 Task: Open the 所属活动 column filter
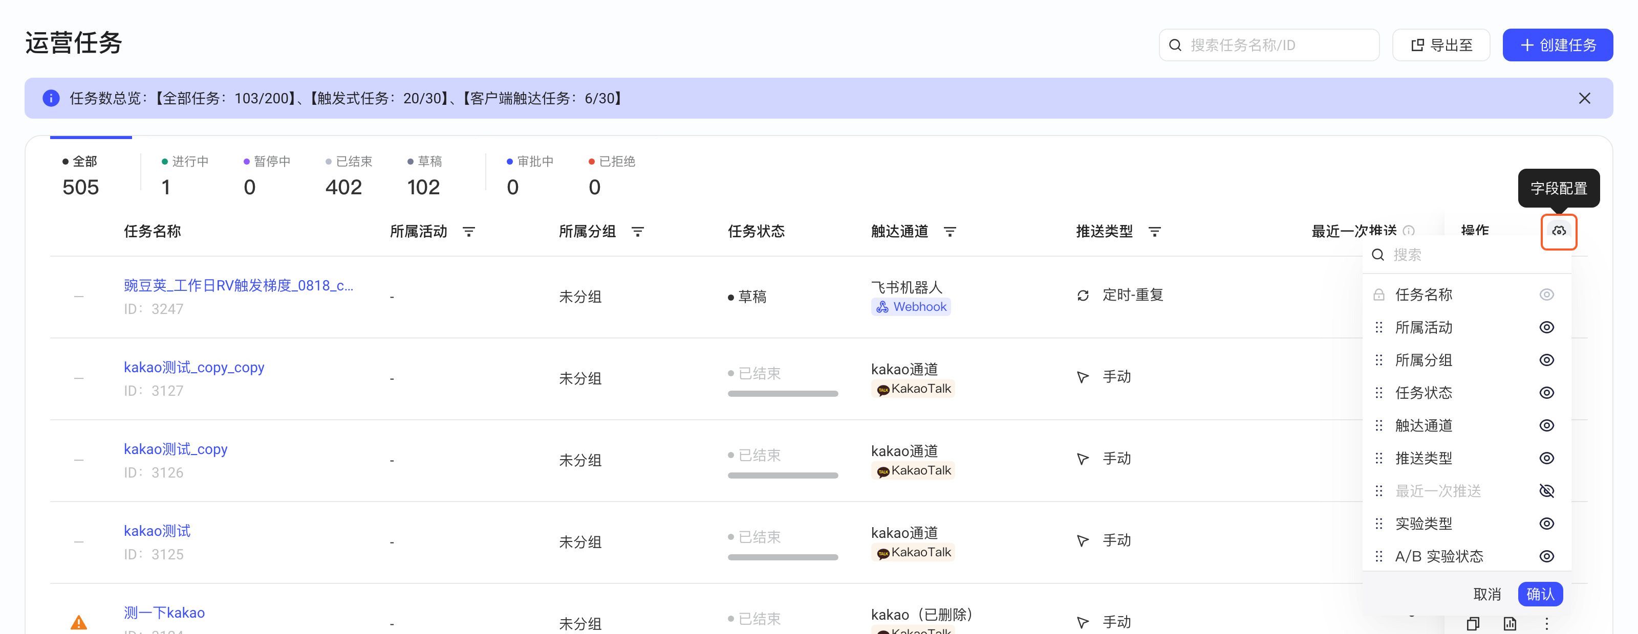pyautogui.click(x=469, y=232)
